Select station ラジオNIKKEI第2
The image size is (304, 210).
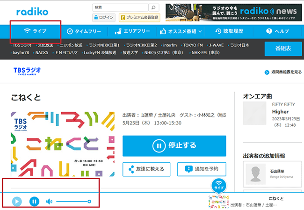pyautogui.click(x=141, y=45)
